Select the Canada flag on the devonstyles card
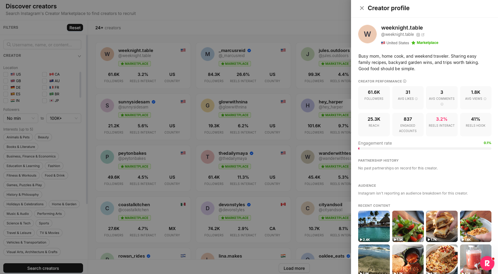498x274 pixels. (283, 204)
